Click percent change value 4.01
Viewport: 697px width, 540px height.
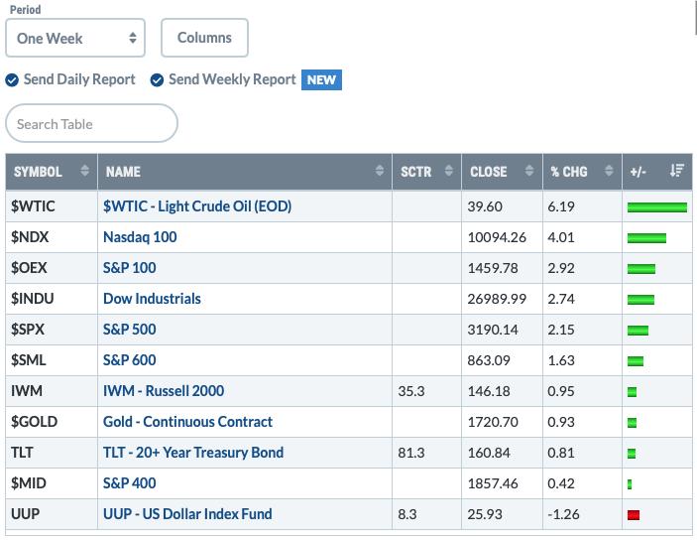pos(561,237)
